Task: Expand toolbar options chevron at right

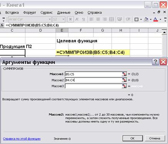Action: pyautogui.click(x=165, y=19)
